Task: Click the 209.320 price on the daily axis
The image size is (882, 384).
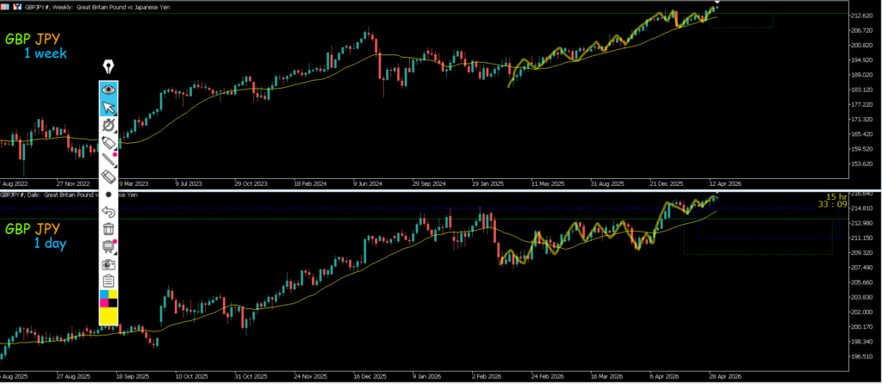Action: tap(863, 253)
